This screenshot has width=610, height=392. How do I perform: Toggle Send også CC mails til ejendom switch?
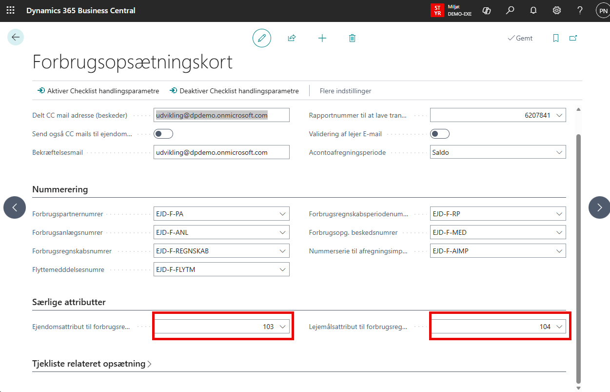(x=163, y=134)
